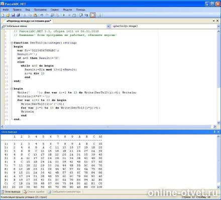Toggle the highlighted output window toolbar button
The image size is (221, 200).
(92, 15)
